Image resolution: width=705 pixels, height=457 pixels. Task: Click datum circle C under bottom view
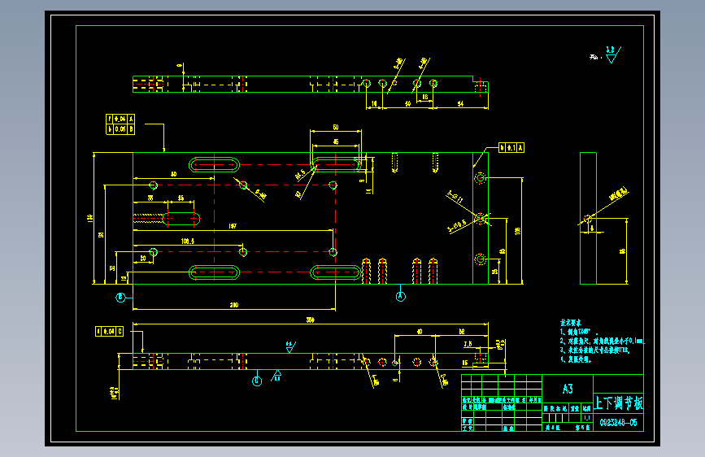click(x=257, y=381)
